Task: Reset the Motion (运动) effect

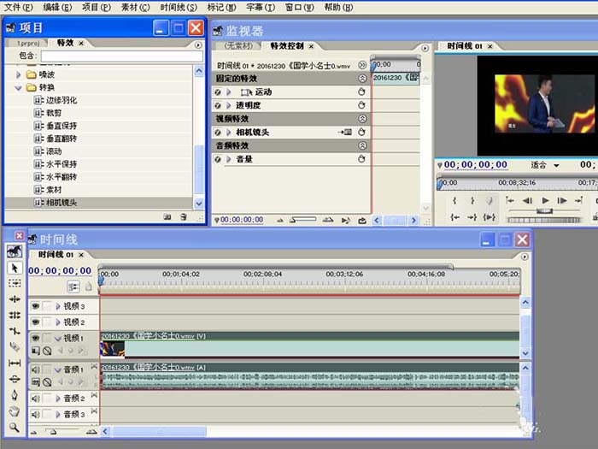Action: point(361,92)
